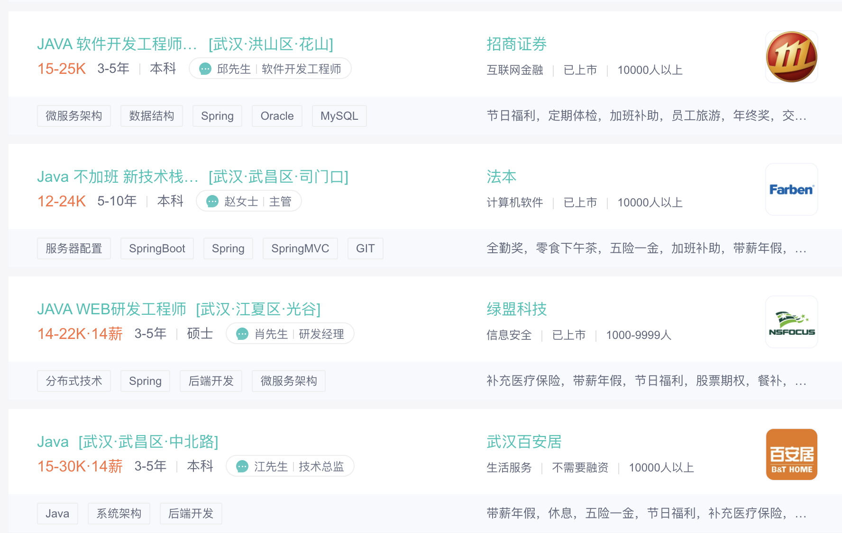842x533 pixels.
Task: Click the chat icon beside 赵女士
Action: point(212,202)
